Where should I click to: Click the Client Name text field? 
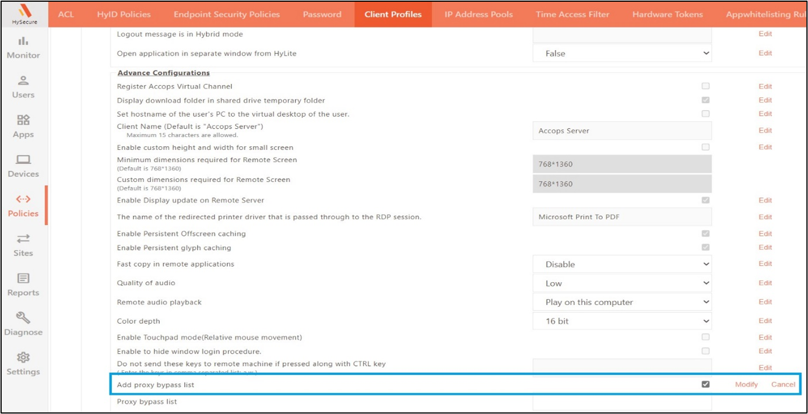[x=621, y=131]
